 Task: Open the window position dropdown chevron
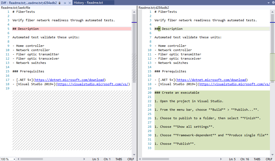point(268,2)
